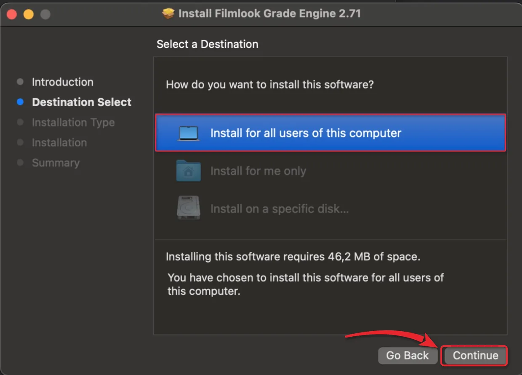522x375 pixels.
Task: Click the package icon in title bar
Action: pyautogui.click(x=168, y=14)
